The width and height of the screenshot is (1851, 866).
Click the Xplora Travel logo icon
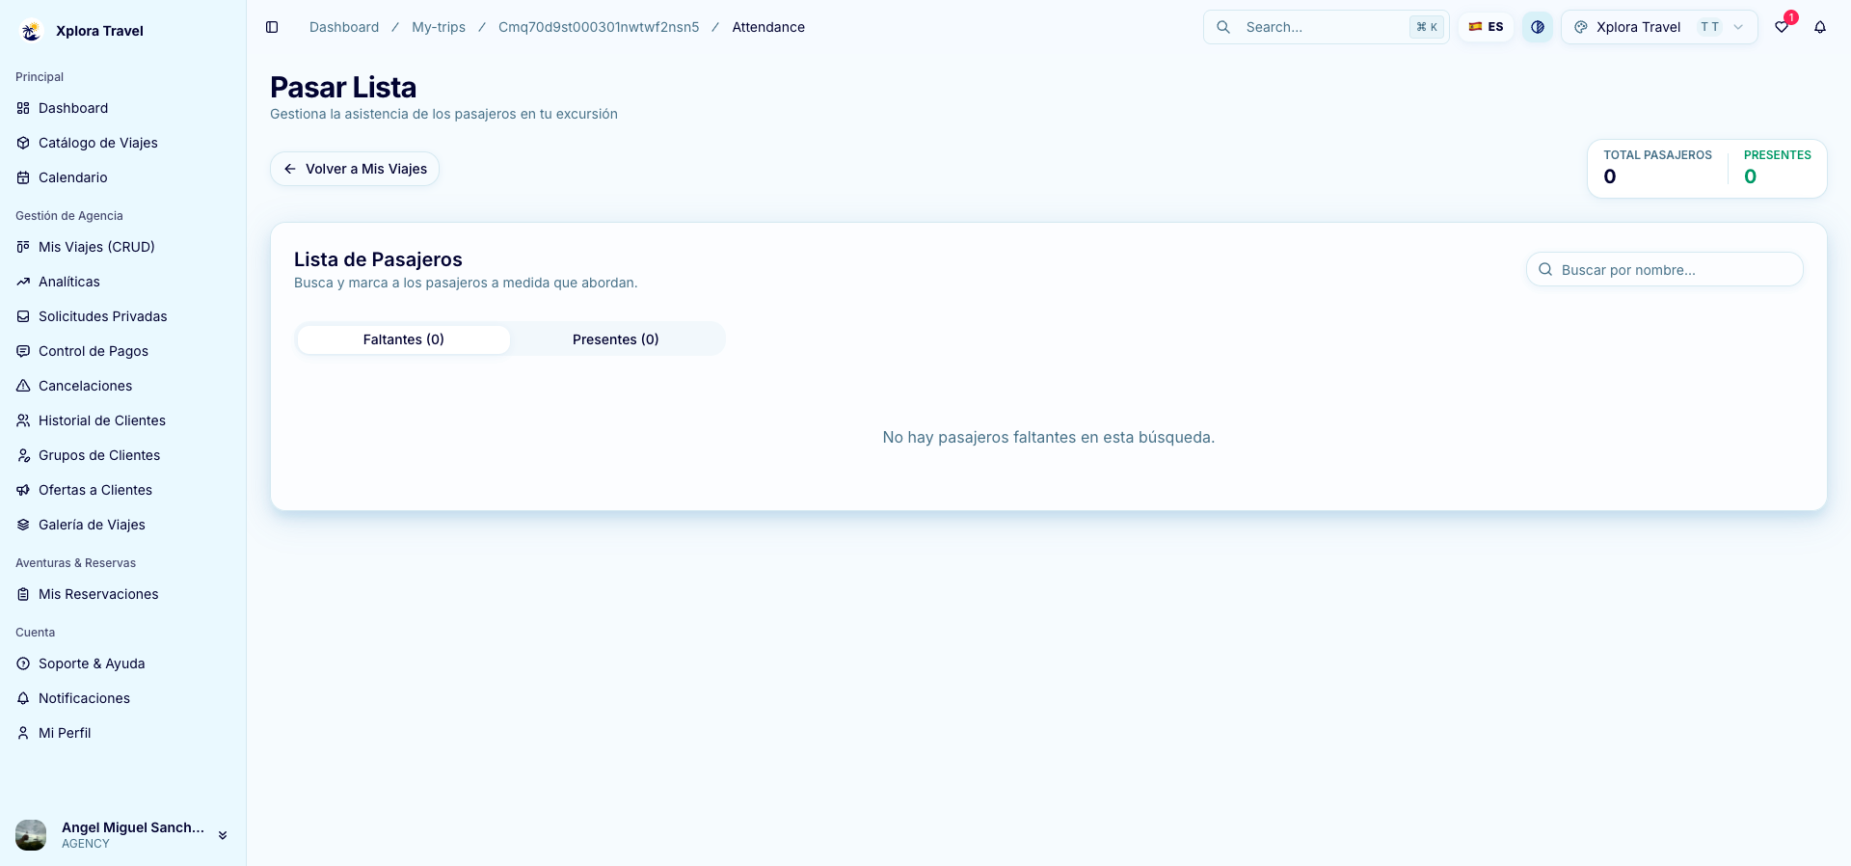(31, 31)
